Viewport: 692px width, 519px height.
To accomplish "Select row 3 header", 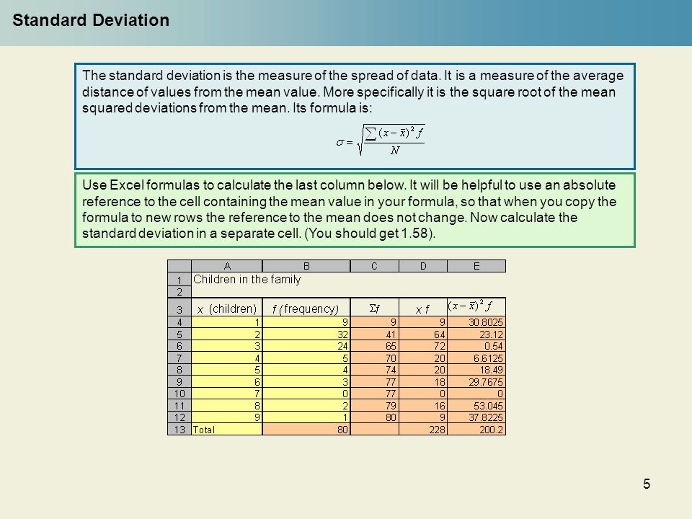I will (179, 308).
